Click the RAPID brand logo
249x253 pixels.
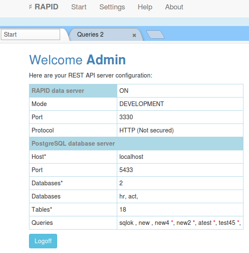[x=43, y=7]
